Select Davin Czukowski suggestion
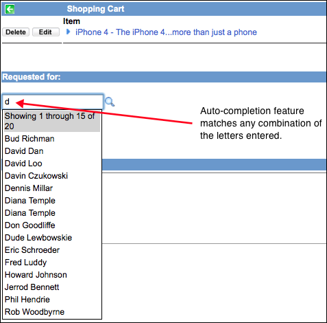 [x=52, y=176]
